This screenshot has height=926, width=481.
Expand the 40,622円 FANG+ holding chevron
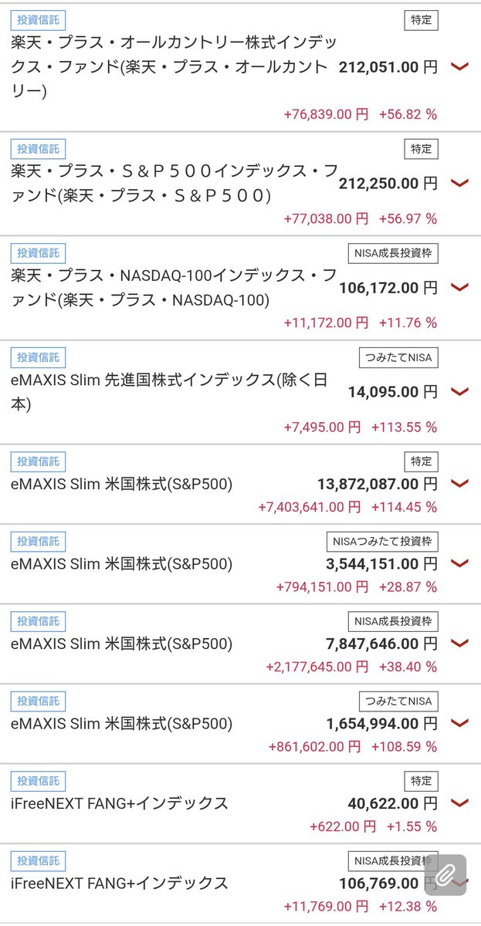pyautogui.click(x=459, y=803)
